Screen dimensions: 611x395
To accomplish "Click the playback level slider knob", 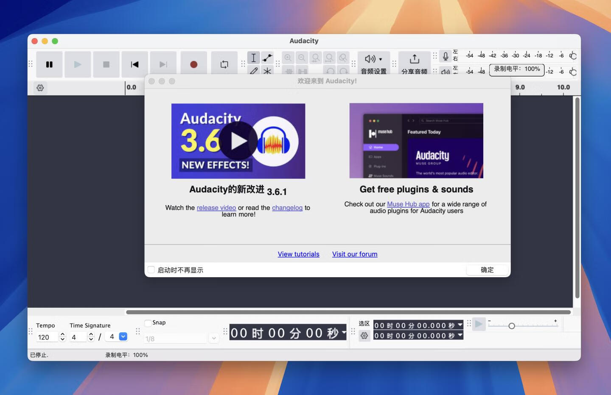I will point(574,72).
